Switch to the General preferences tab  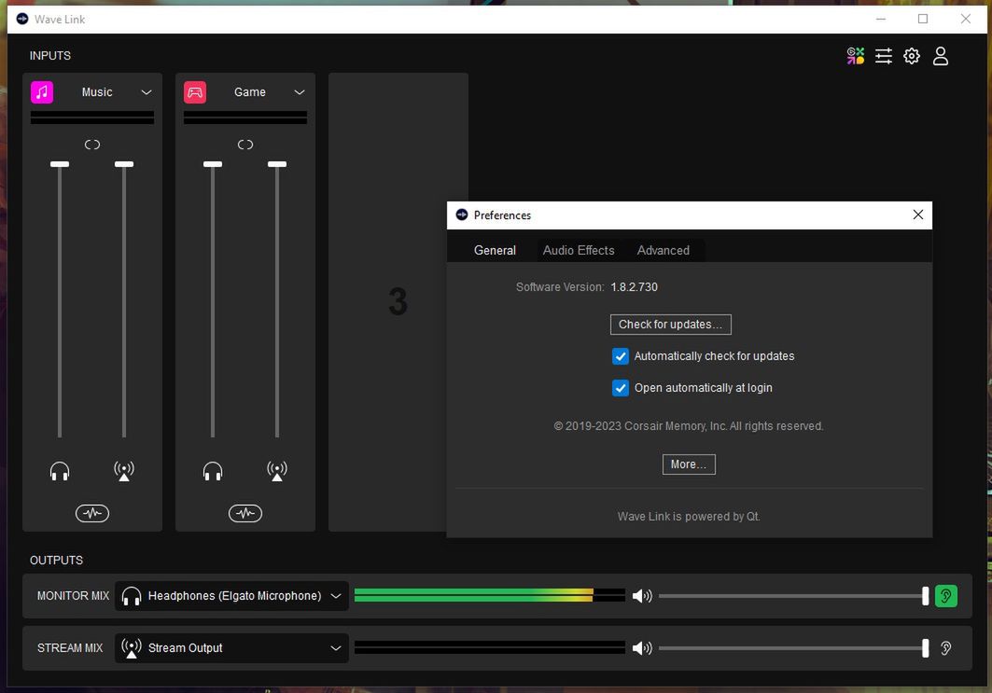click(495, 250)
